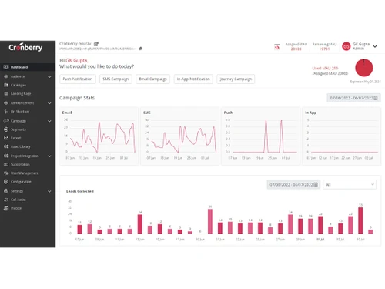Click the Report chart icon
Screen dimensions: 385x289
pyautogui.click(x=6, y=138)
